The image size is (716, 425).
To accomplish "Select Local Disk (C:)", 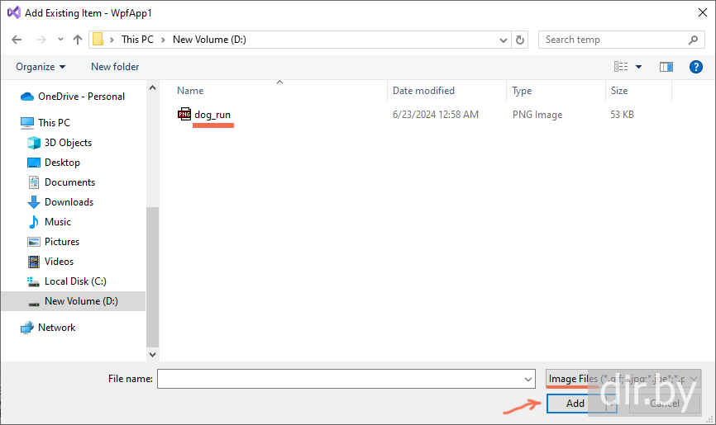I will 75,281.
